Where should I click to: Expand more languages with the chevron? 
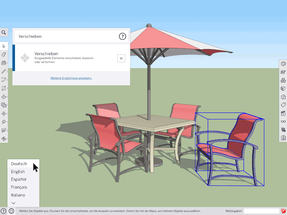14,203
